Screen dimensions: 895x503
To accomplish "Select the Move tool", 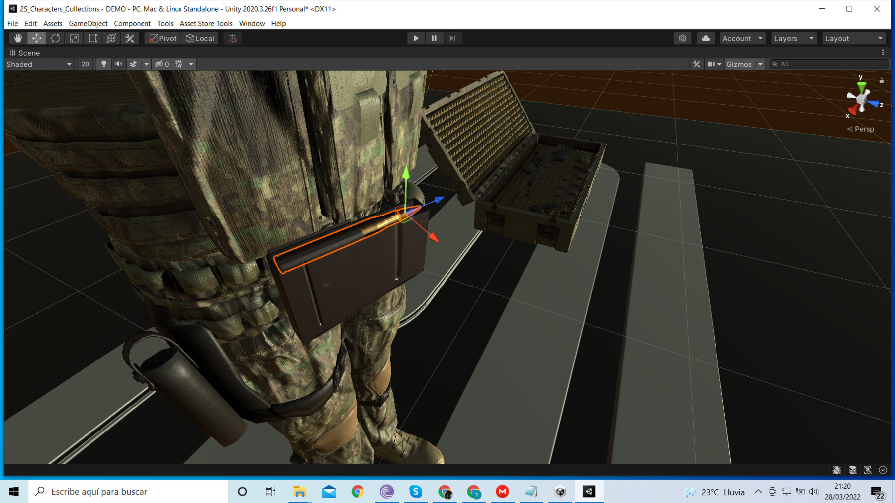I will coord(37,38).
